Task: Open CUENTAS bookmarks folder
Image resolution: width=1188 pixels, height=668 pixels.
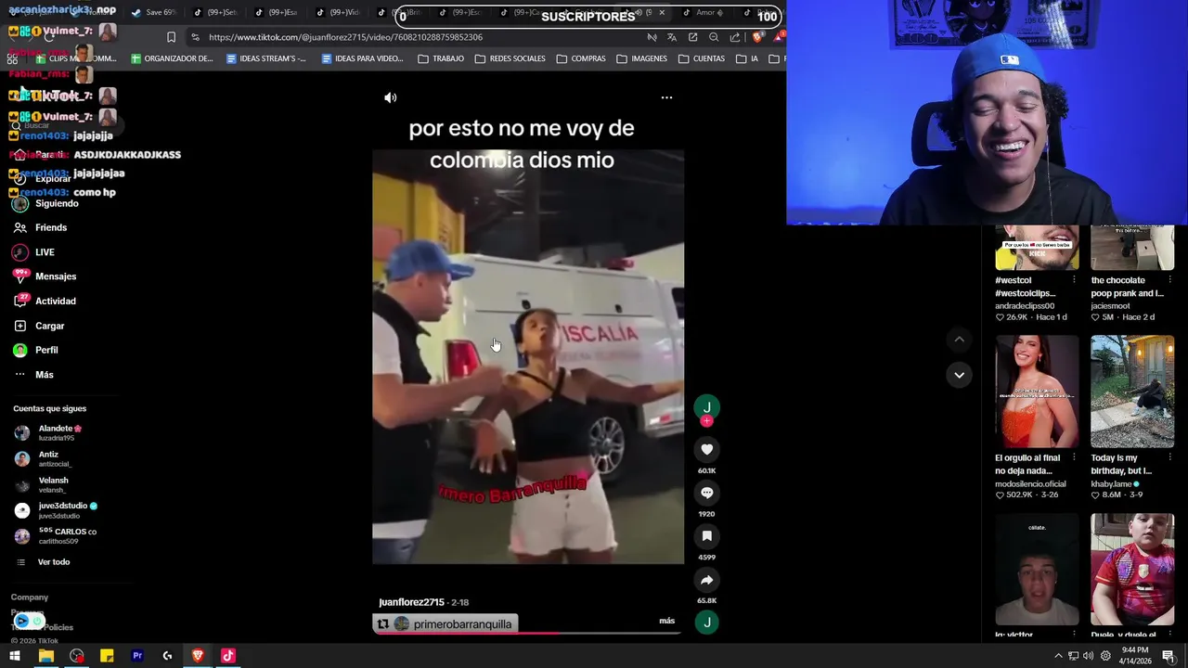Action: pos(702,58)
